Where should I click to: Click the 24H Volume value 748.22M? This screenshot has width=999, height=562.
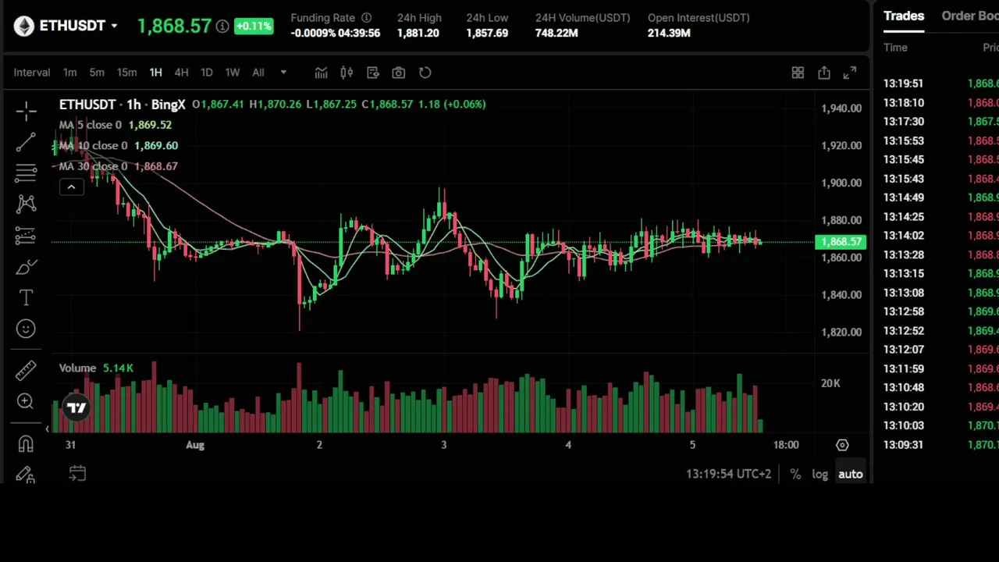click(x=556, y=33)
